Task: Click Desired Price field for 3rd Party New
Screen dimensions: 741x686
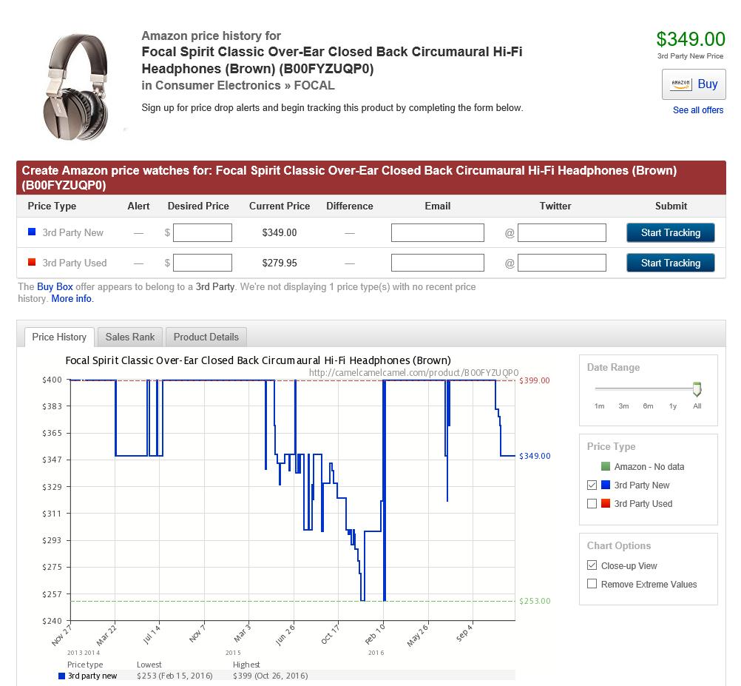Action: (202, 233)
